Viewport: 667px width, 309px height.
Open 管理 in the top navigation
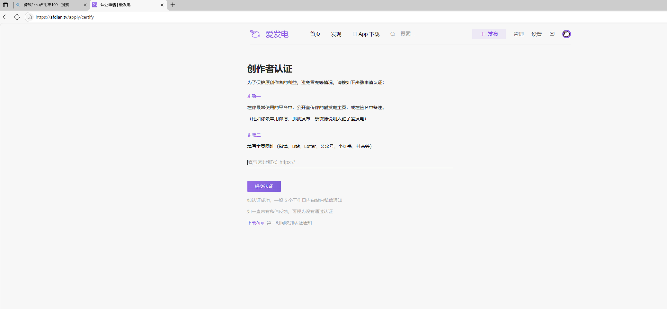(519, 34)
